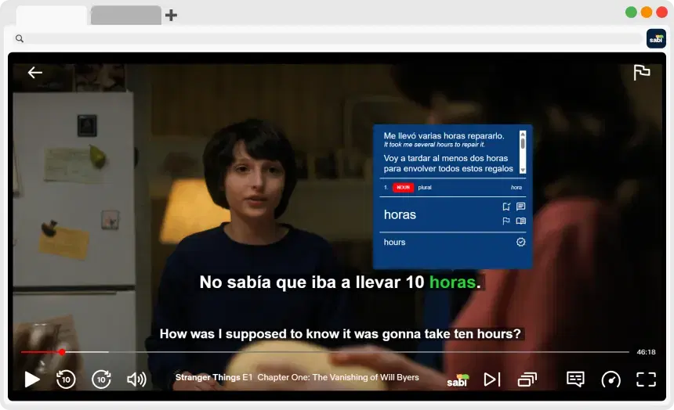This screenshot has height=410, width=674.
Task: Click the remaining time 46:18
Action: pyautogui.click(x=646, y=352)
